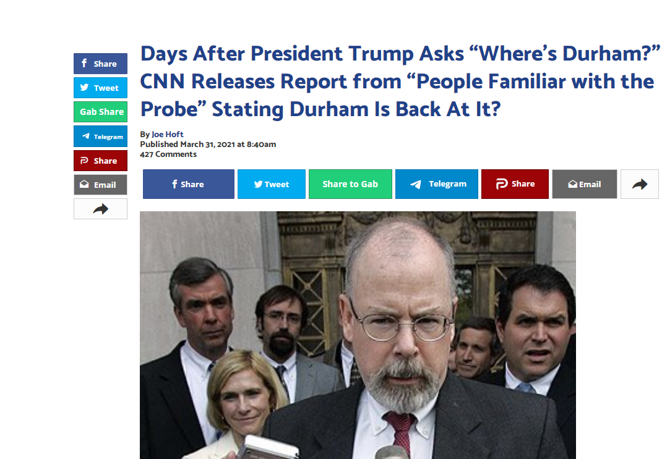Click the sidebar Email share button

pyautogui.click(x=100, y=185)
